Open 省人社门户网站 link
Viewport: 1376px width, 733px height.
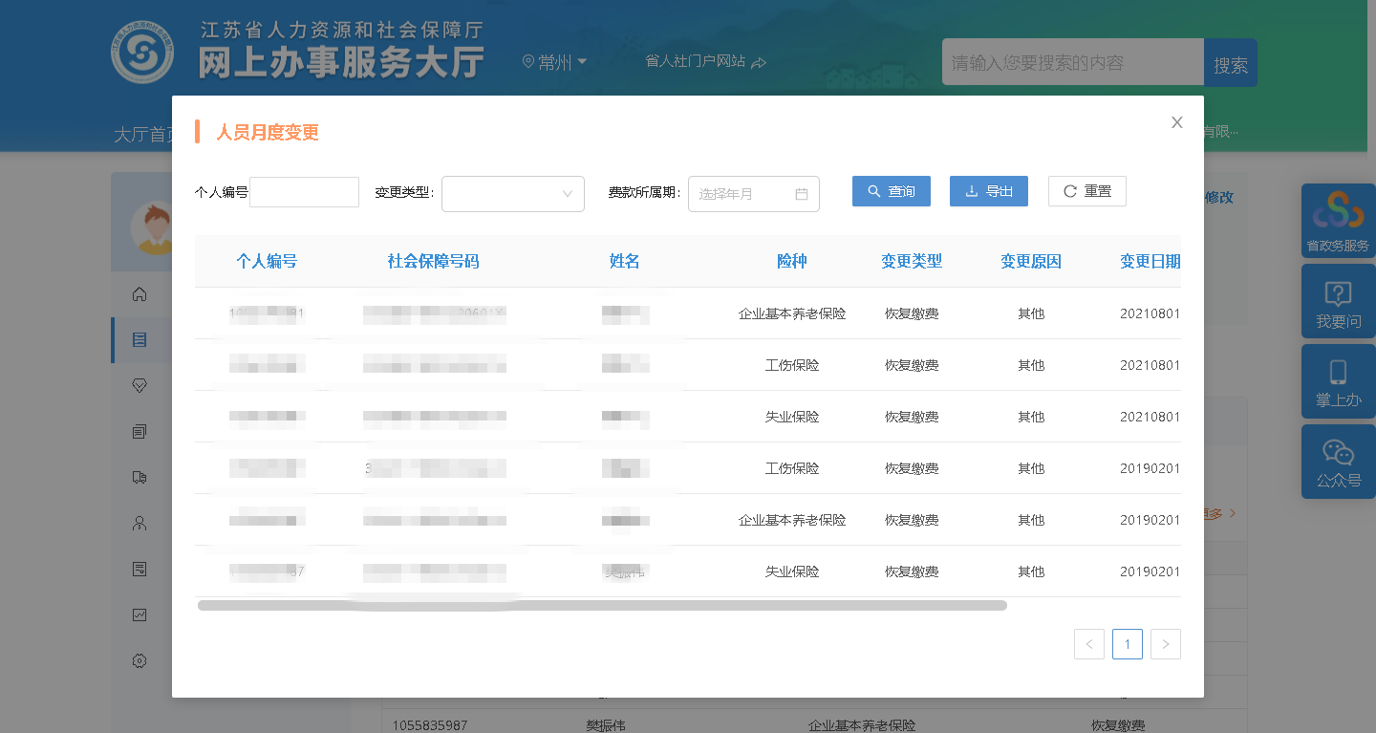click(705, 61)
